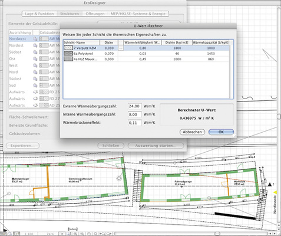
Task: Click the composite structure swatch in the FD 27 row
Action: [x=44, y=99]
